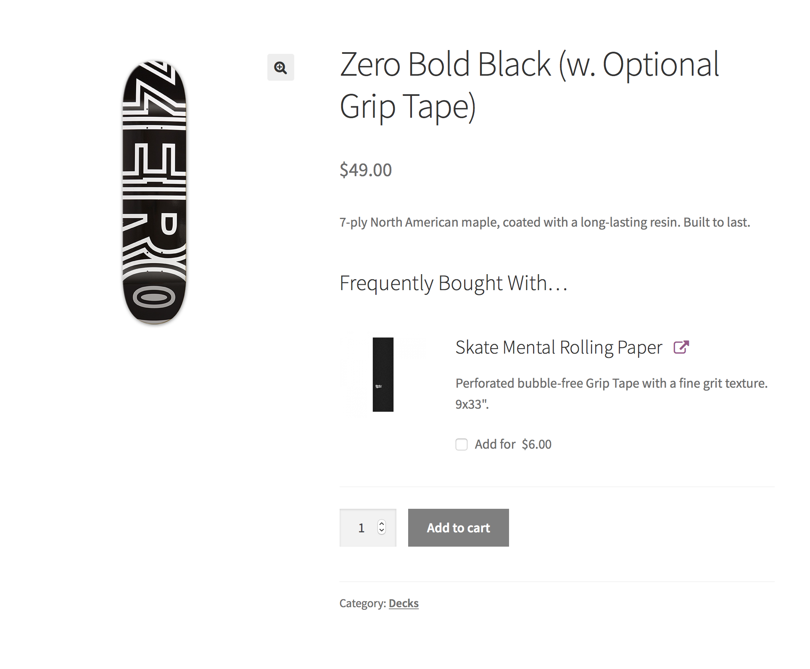Click the 7-ply North American maple description
The image size is (810, 669).
545,222
